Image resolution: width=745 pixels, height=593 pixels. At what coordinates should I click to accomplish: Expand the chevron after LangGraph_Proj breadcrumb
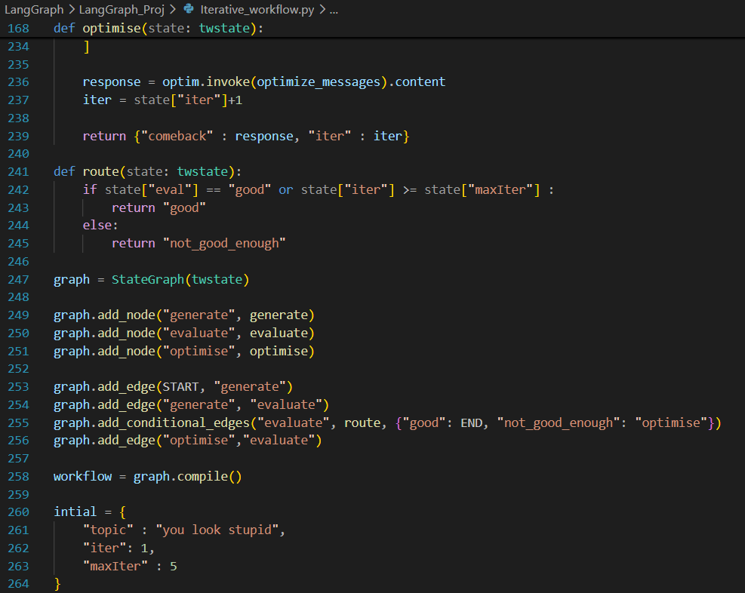click(x=172, y=10)
